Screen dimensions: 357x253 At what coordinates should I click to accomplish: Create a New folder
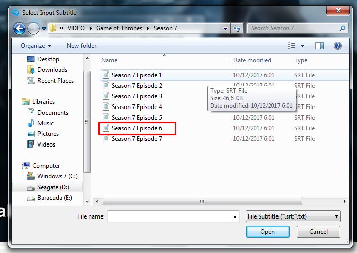[x=82, y=46]
